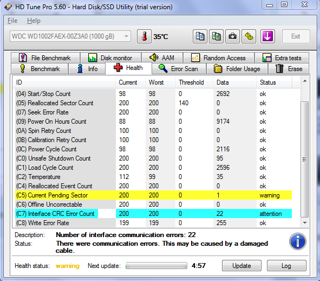Screen dimensions: 320x281
Task: Click the HD Tune title bar app icon
Action: tap(8, 7)
